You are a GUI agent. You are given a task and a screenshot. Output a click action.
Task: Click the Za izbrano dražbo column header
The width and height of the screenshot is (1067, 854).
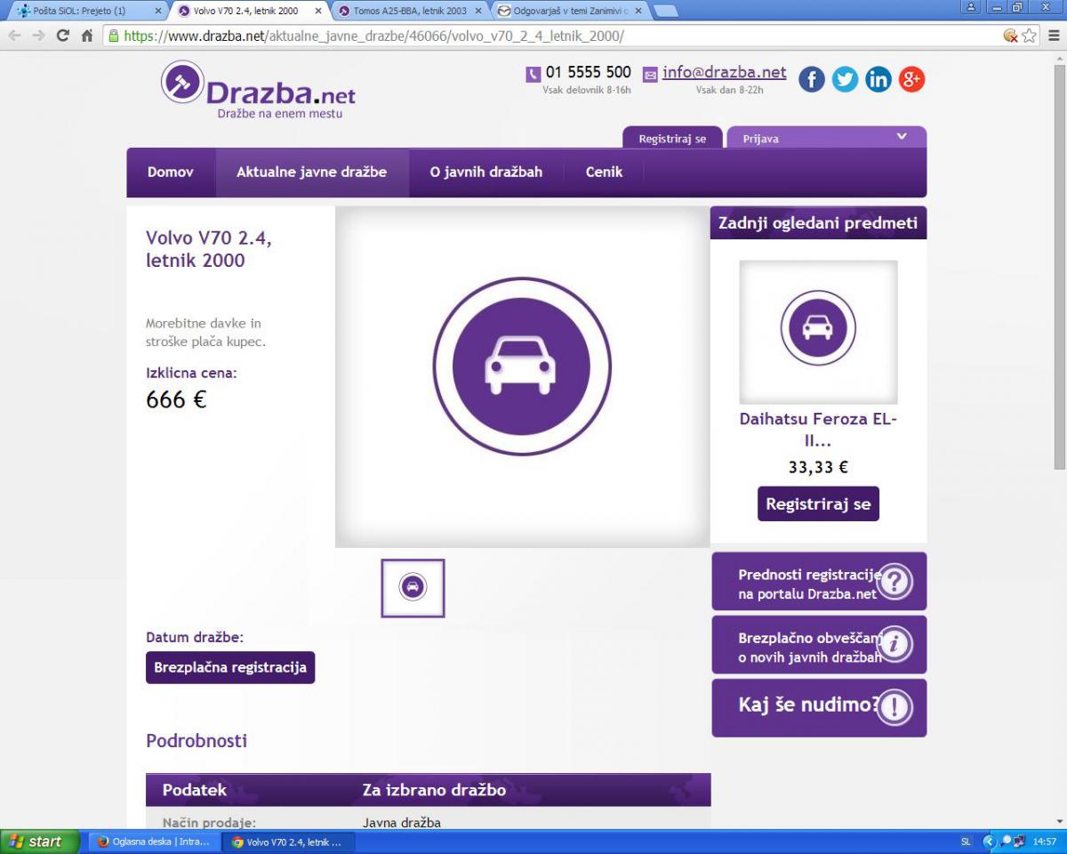click(x=434, y=790)
